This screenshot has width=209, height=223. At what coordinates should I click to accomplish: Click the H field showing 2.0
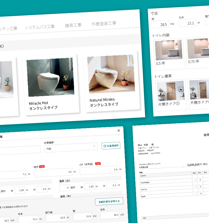42,189
